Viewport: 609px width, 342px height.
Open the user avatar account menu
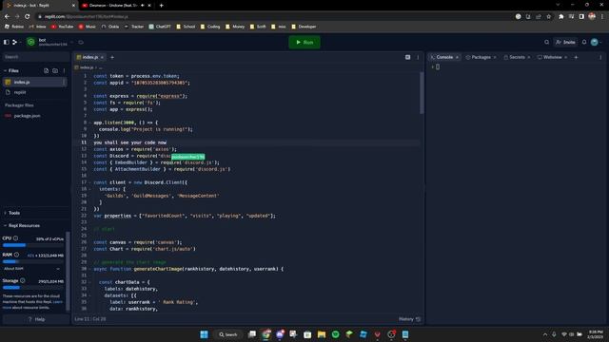(x=595, y=42)
